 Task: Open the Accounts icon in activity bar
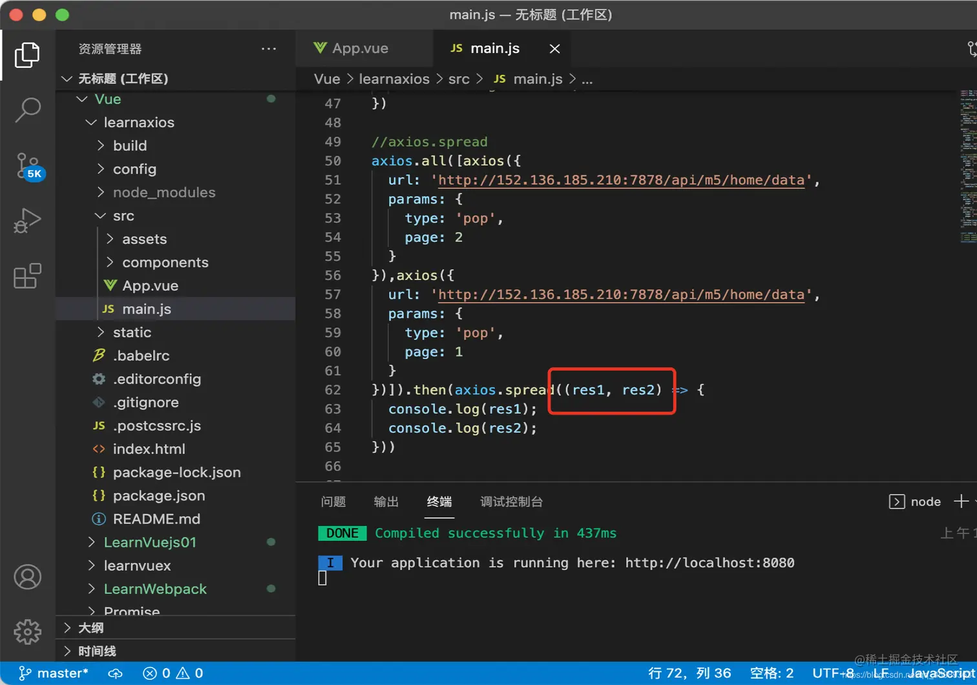click(27, 577)
